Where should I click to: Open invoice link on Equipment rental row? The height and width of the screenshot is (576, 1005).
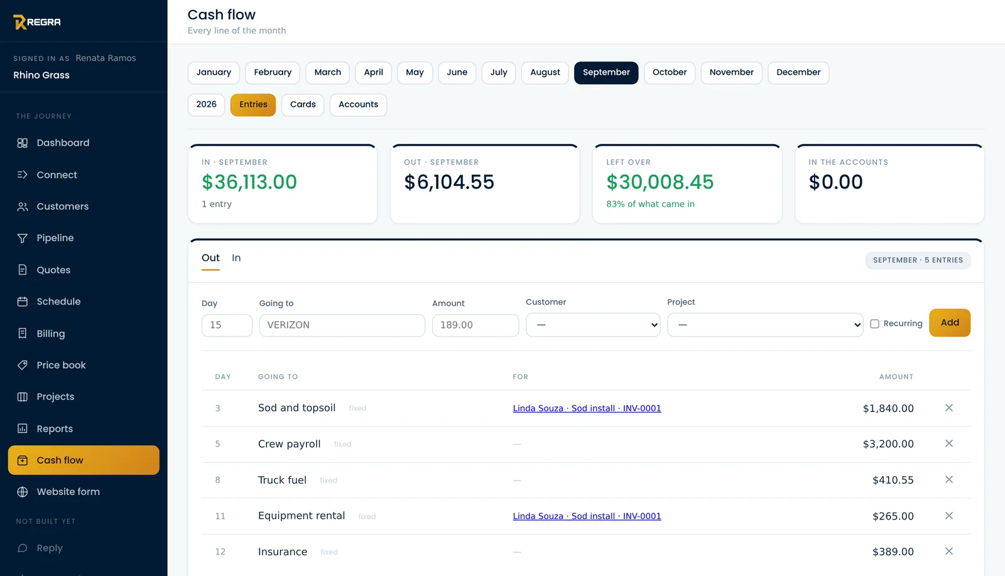pos(587,516)
